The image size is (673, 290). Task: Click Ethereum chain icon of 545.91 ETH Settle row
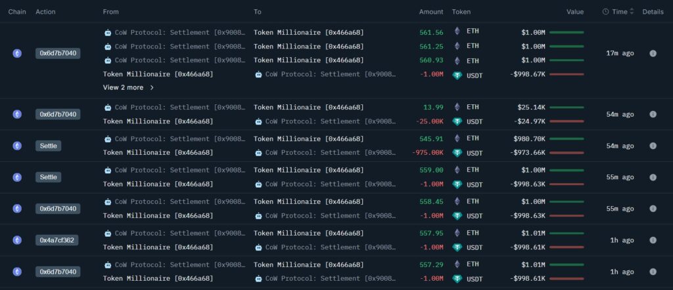(17, 146)
